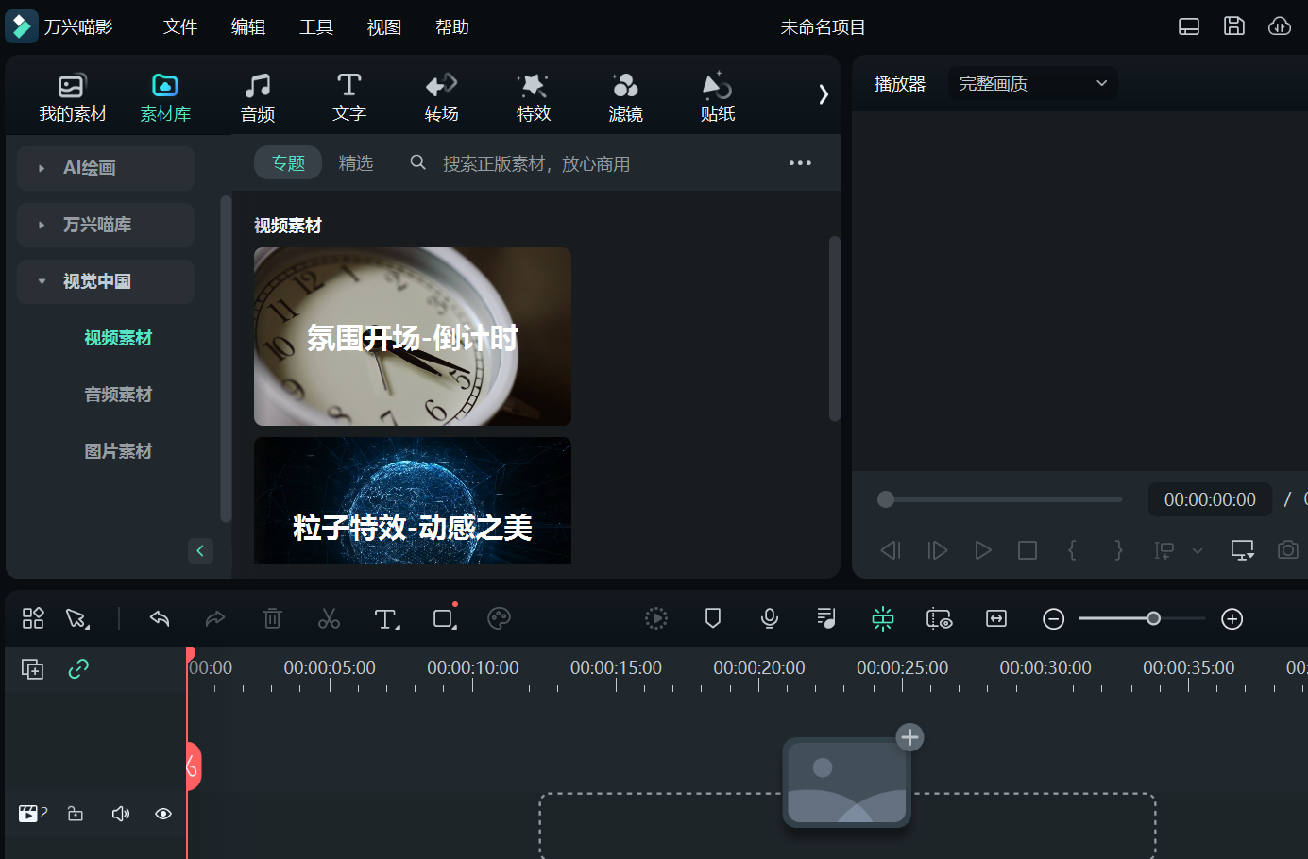Click the scissors split tool in timeline toolbar
This screenshot has width=1308, height=859.
[329, 618]
